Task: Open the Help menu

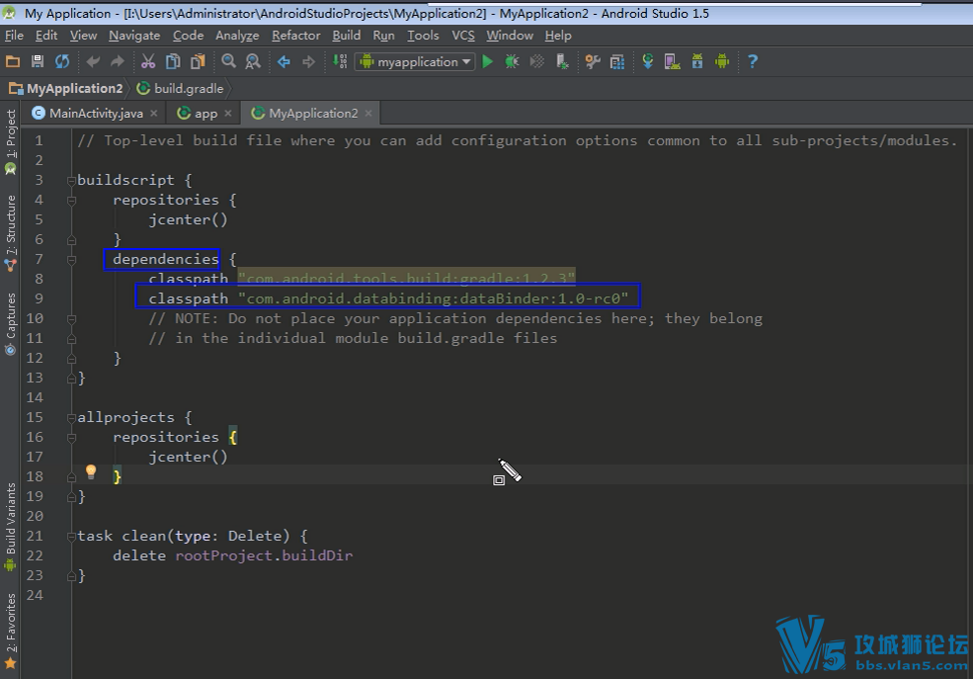Action: 558,36
